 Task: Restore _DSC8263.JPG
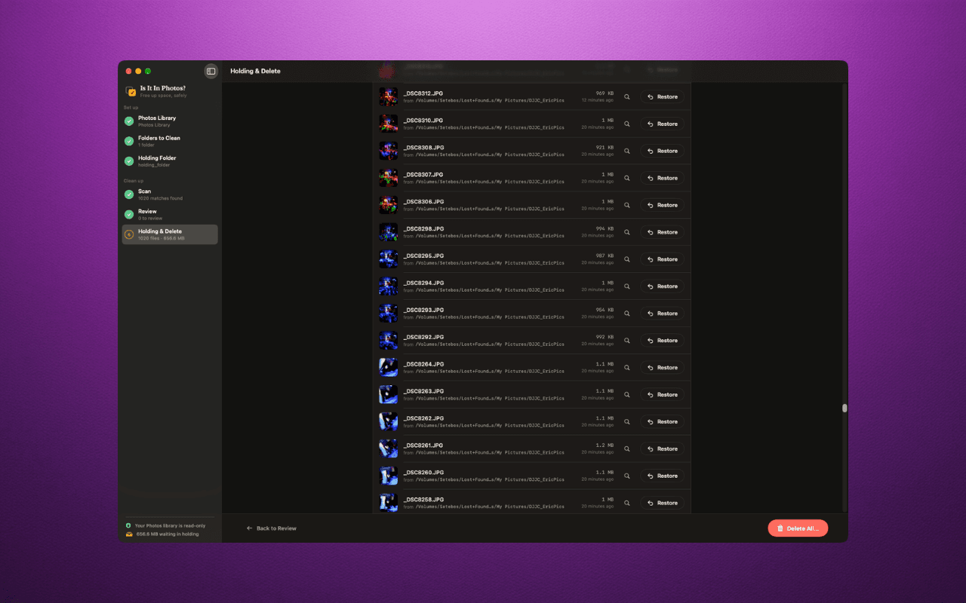[663, 395]
